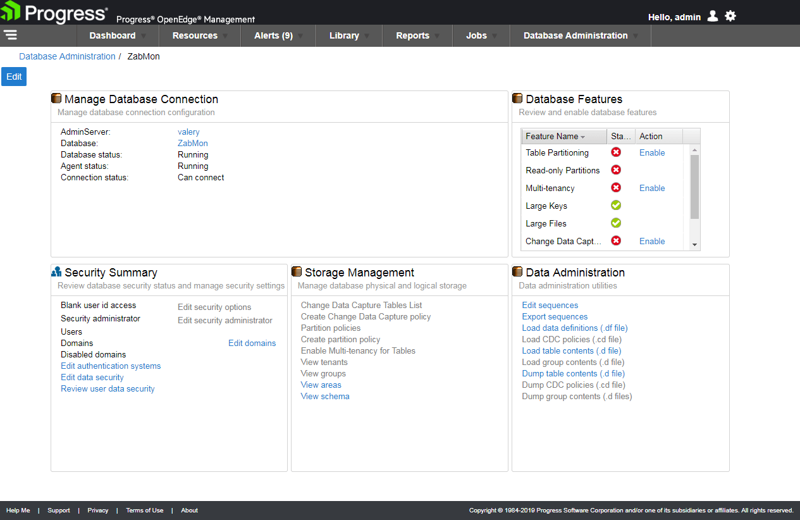Open Edit authentication systems
This screenshot has height=520, width=800.
click(111, 366)
